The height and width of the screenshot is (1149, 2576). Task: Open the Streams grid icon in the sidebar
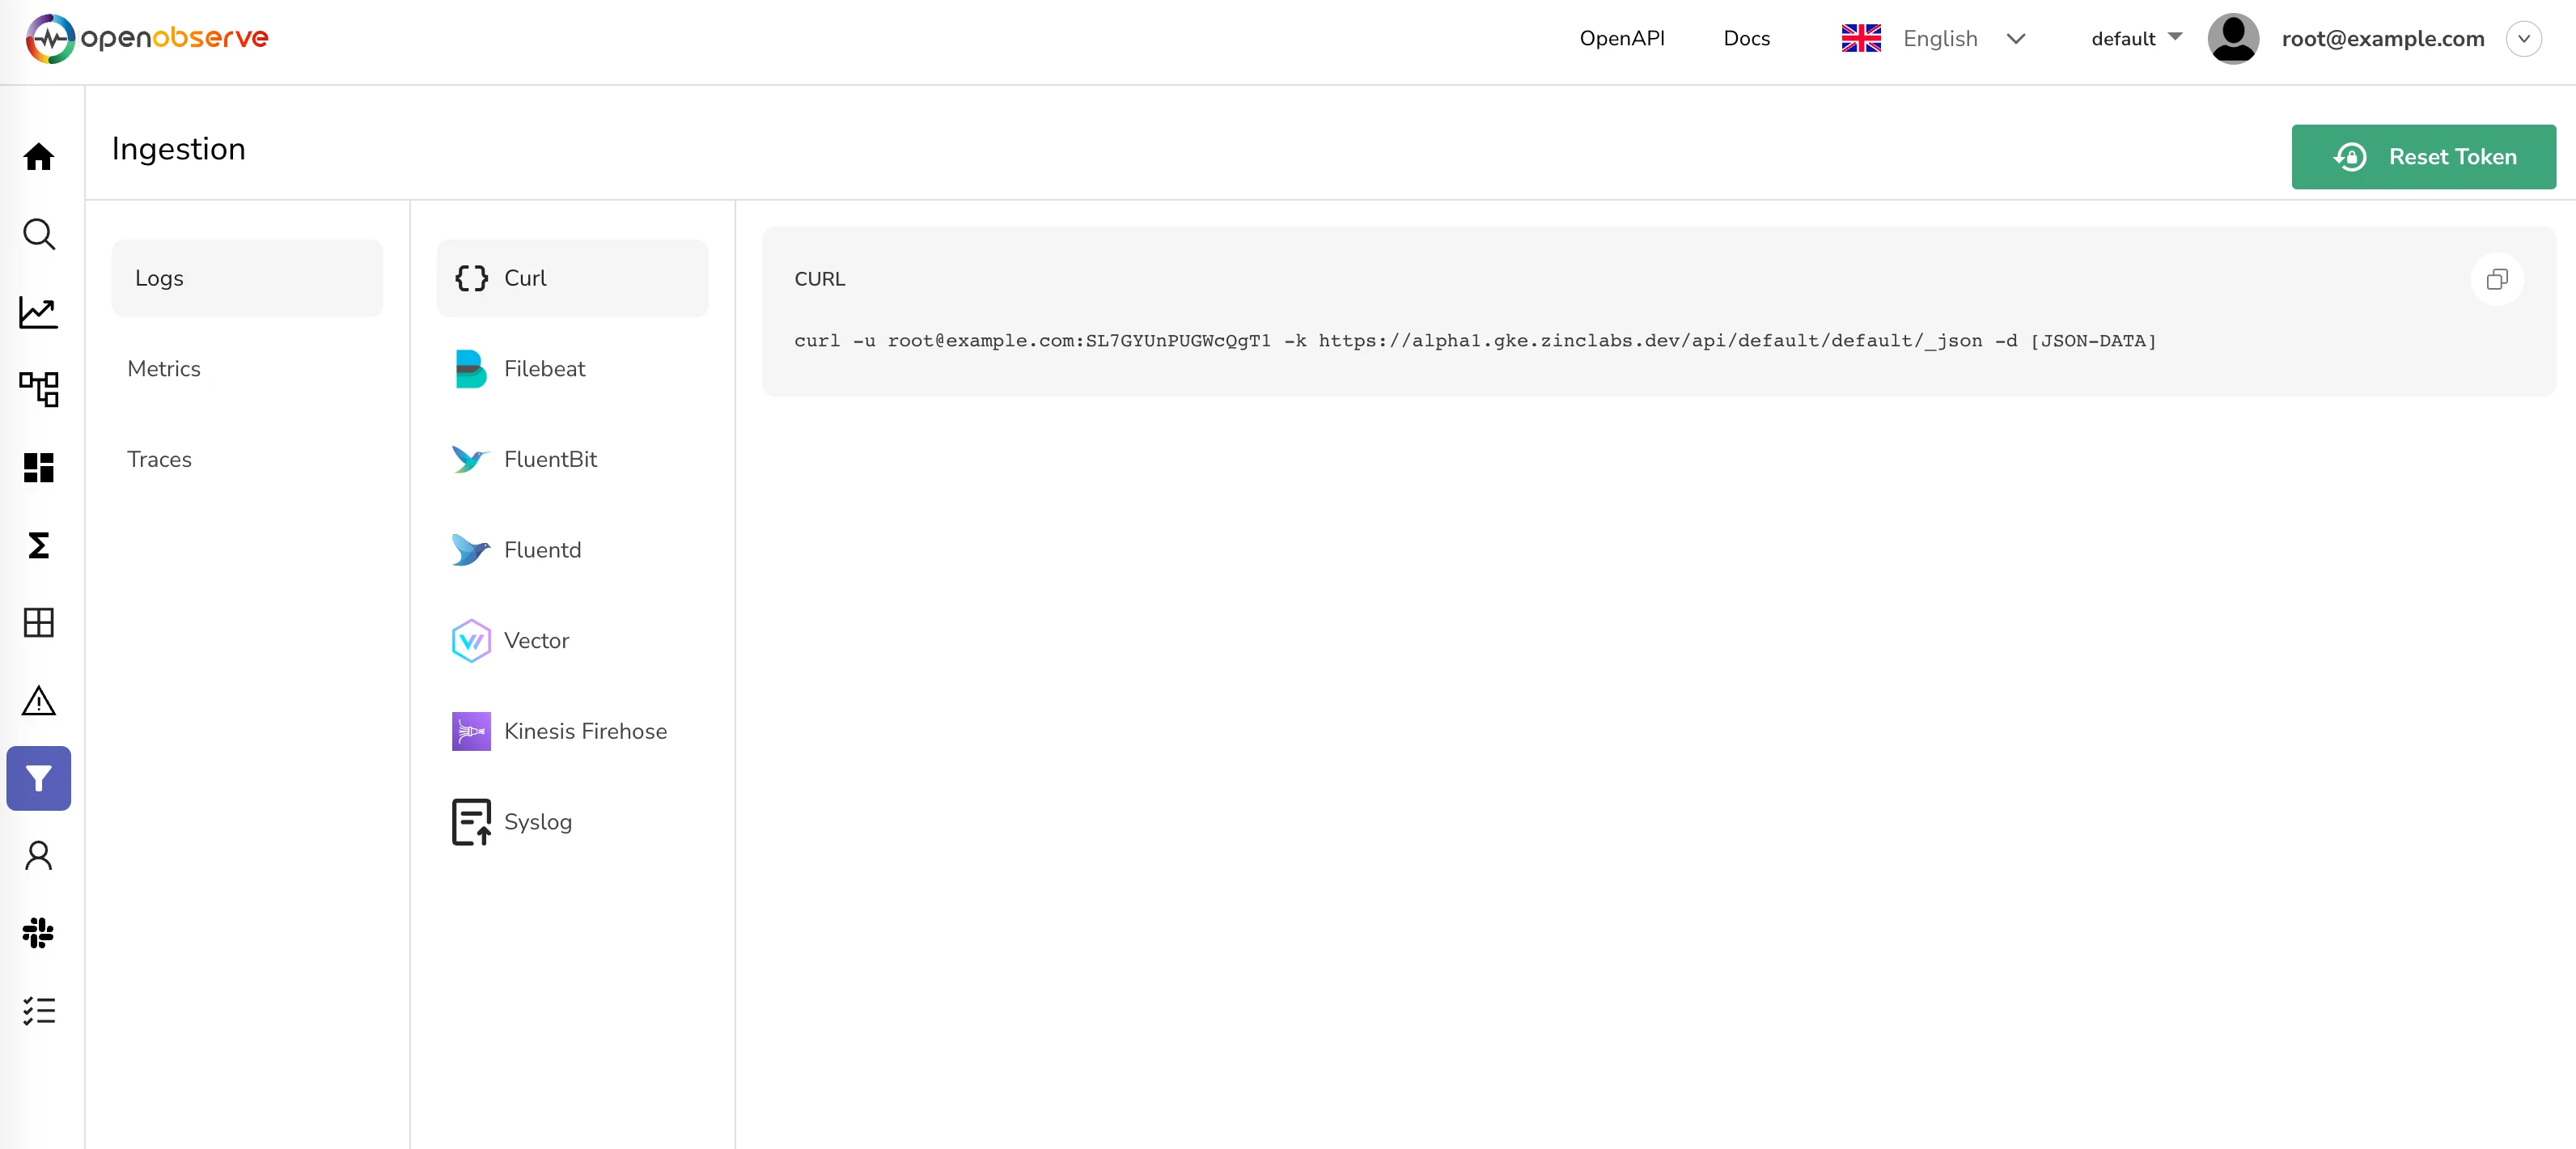click(39, 623)
